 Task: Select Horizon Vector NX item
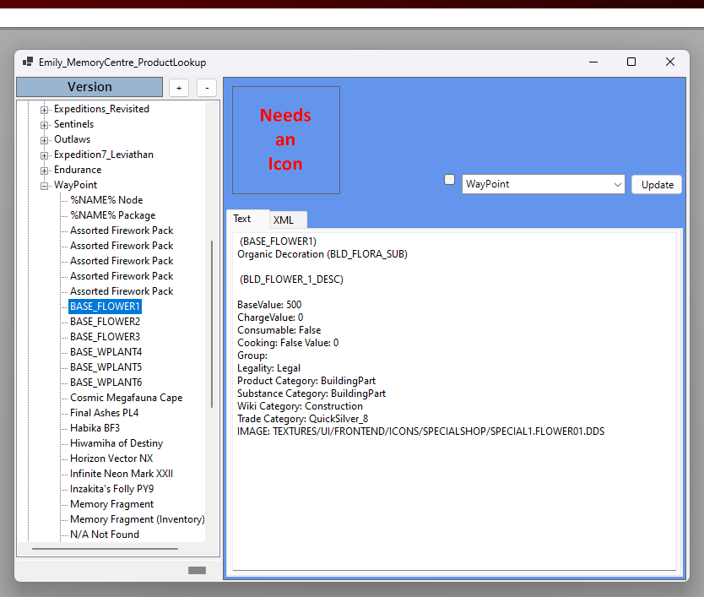coord(111,459)
